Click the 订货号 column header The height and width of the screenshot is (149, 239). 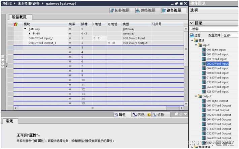(167, 24)
